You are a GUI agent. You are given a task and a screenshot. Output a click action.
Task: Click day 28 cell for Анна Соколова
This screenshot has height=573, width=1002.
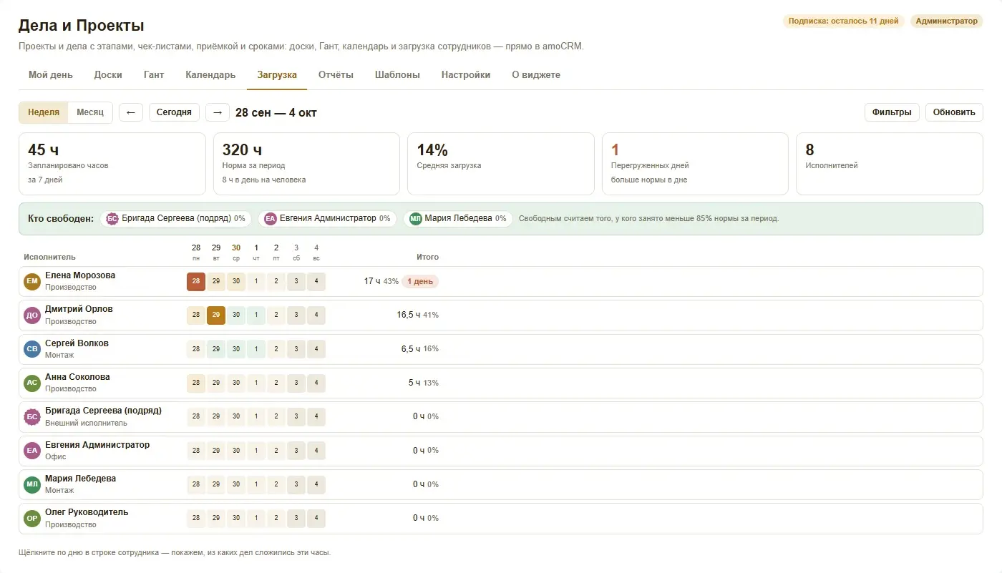coord(196,383)
